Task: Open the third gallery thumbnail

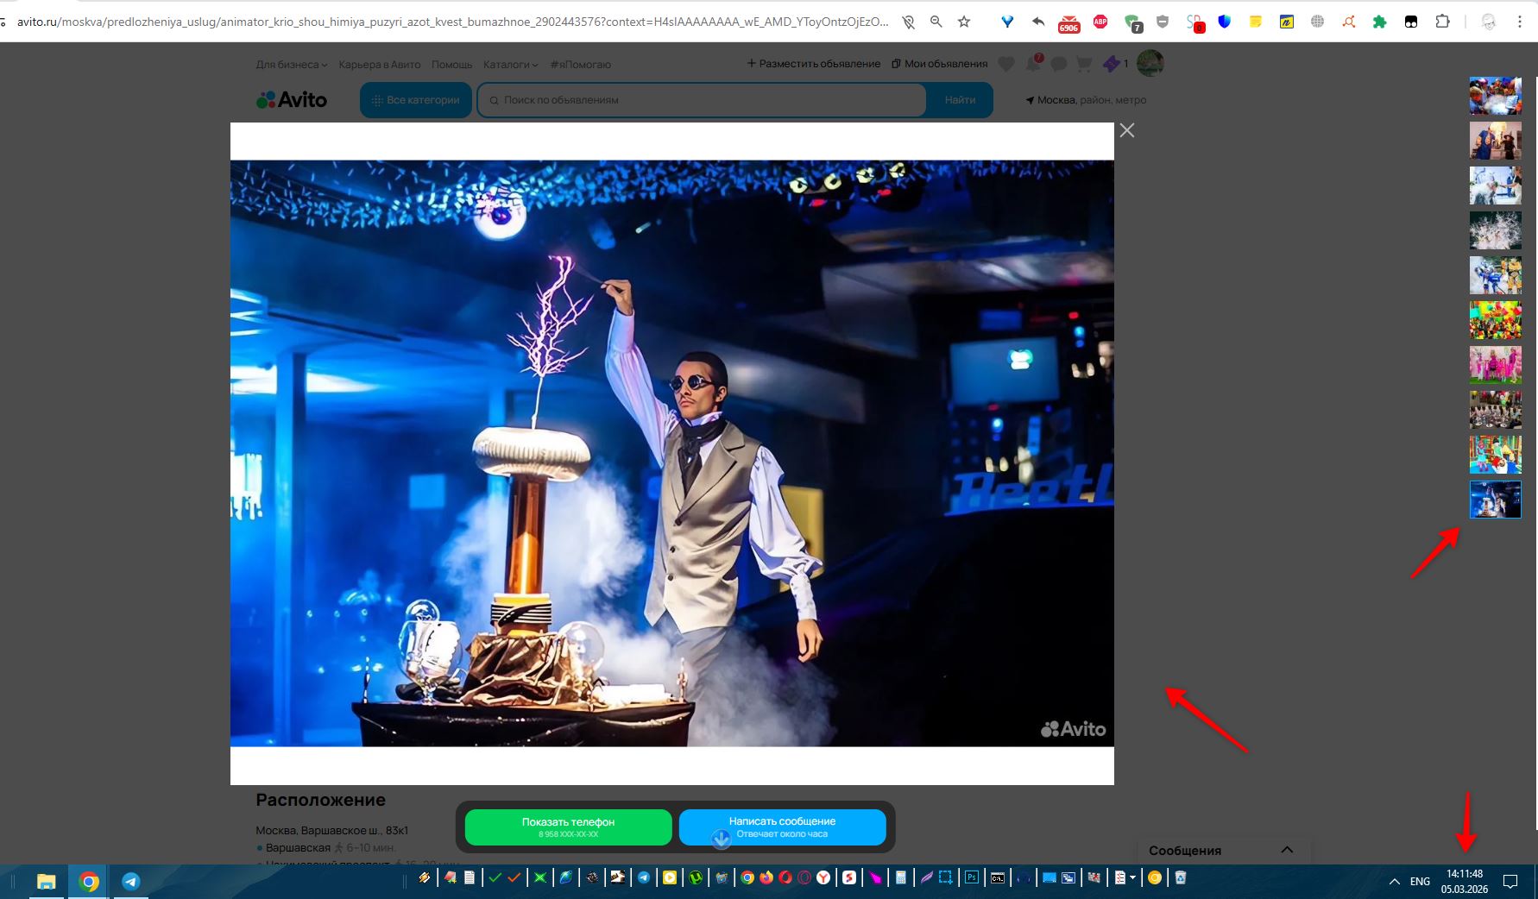Action: (x=1496, y=185)
